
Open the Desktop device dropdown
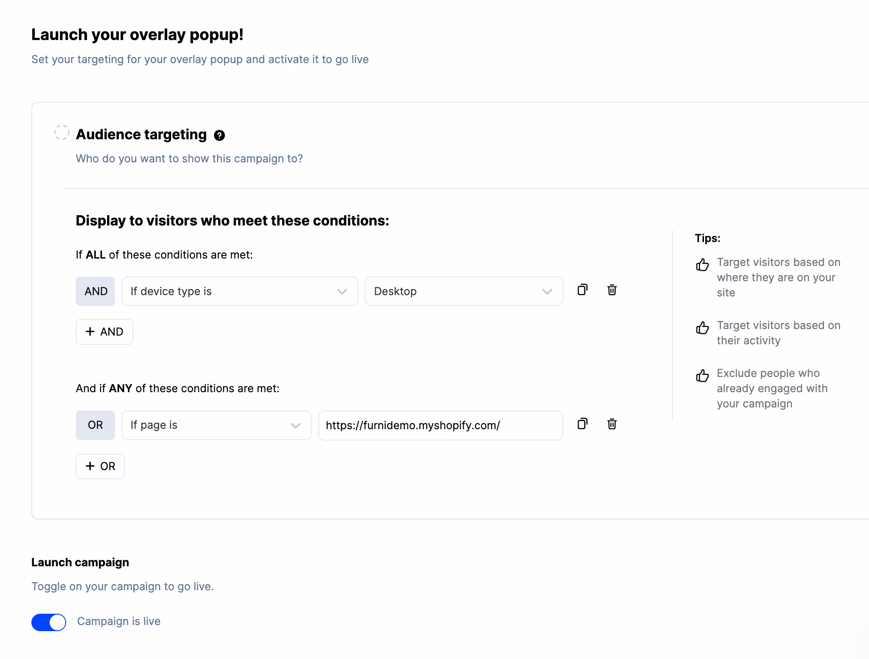[x=464, y=291]
